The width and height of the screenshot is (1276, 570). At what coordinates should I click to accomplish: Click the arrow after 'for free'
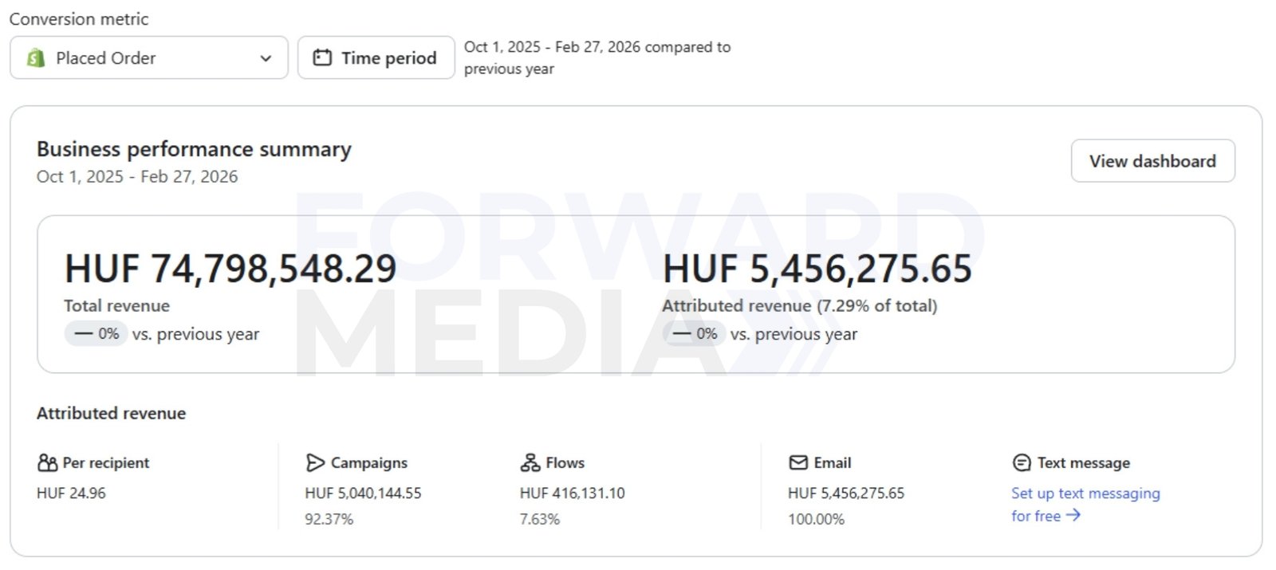1073,515
